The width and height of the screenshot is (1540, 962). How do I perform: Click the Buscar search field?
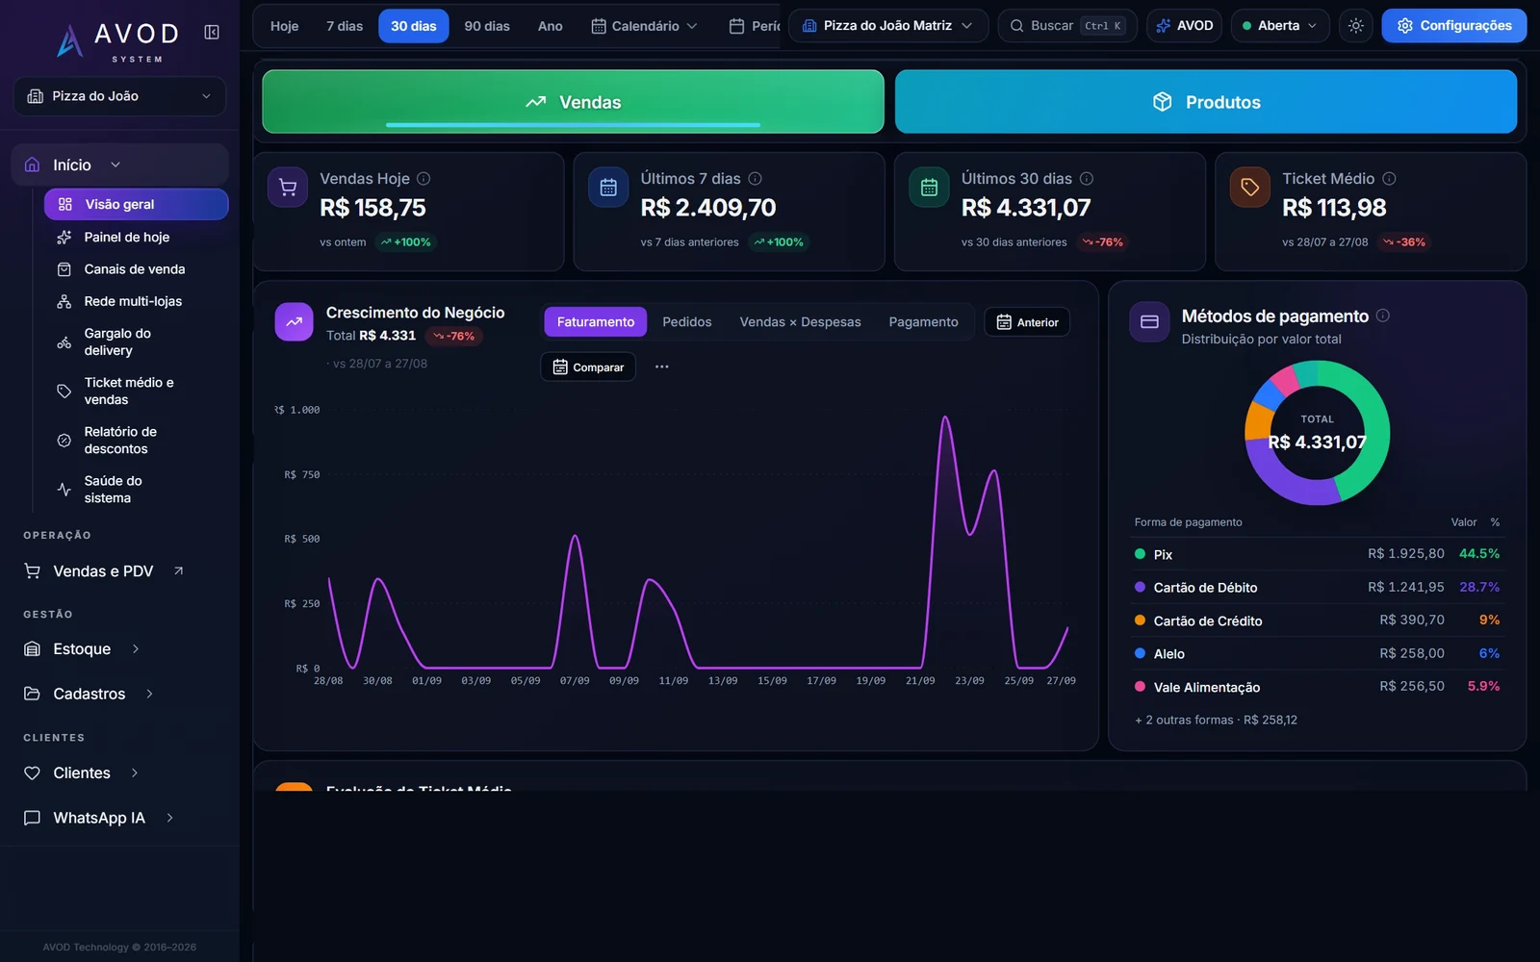coord(1067,26)
